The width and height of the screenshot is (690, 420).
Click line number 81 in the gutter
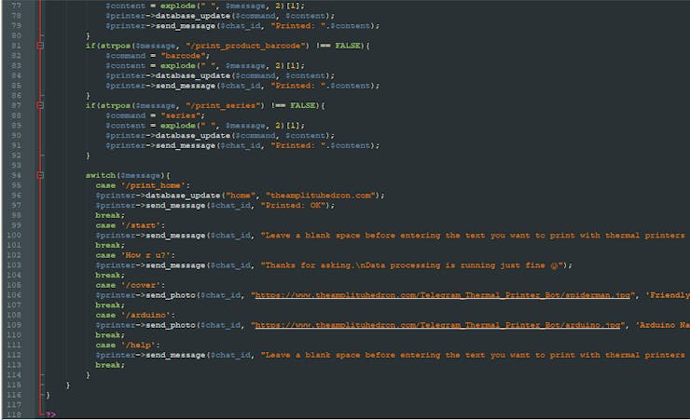16,46
